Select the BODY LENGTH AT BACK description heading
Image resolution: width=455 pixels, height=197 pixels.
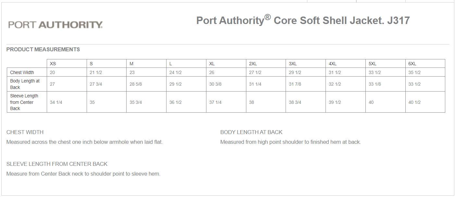click(x=251, y=132)
